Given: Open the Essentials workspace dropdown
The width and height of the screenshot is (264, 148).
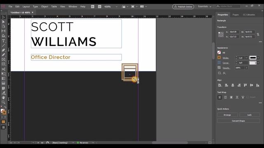Looking at the screenshot, I should pyautogui.click(x=205, y=7).
